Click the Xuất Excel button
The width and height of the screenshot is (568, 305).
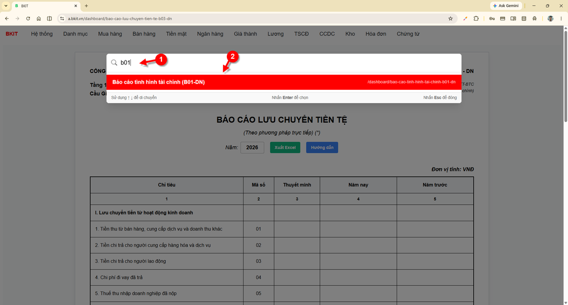tap(285, 148)
